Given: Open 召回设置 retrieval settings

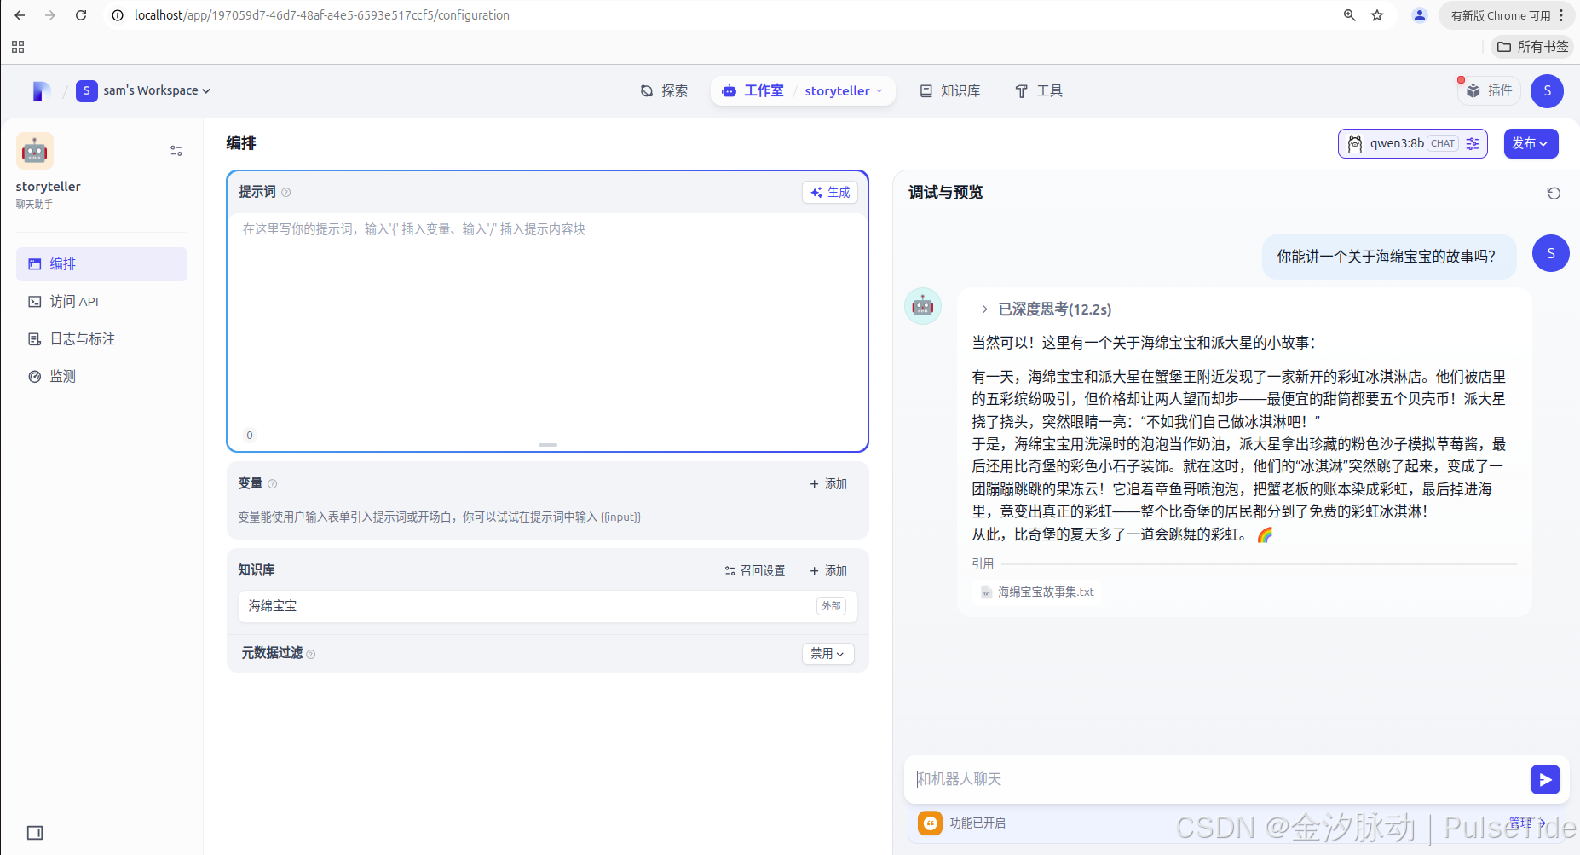Looking at the screenshot, I should tap(755, 570).
